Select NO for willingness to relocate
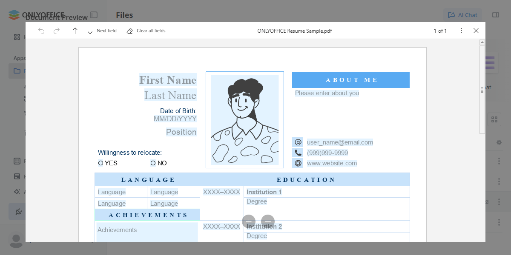Image resolution: width=511 pixels, height=255 pixels. 153,163
